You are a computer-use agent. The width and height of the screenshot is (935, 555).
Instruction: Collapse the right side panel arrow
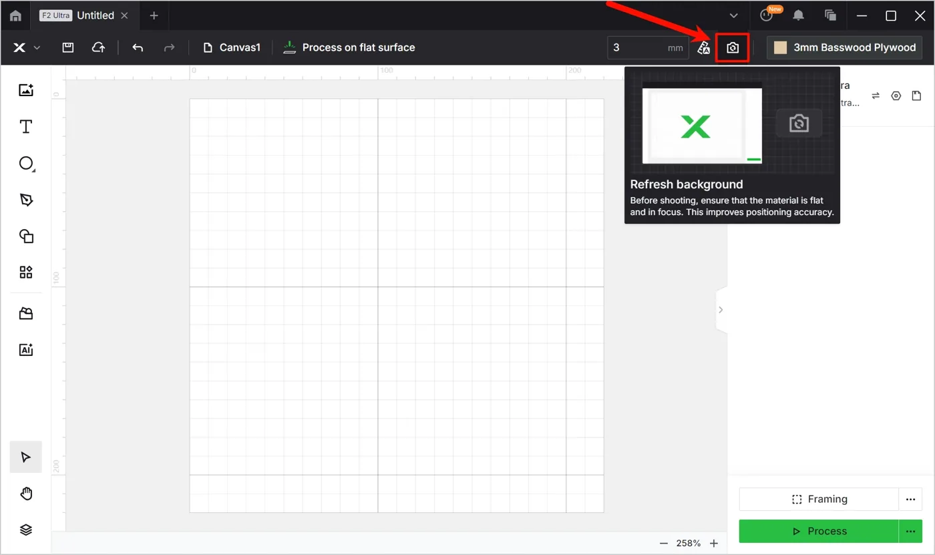click(721, 309)
